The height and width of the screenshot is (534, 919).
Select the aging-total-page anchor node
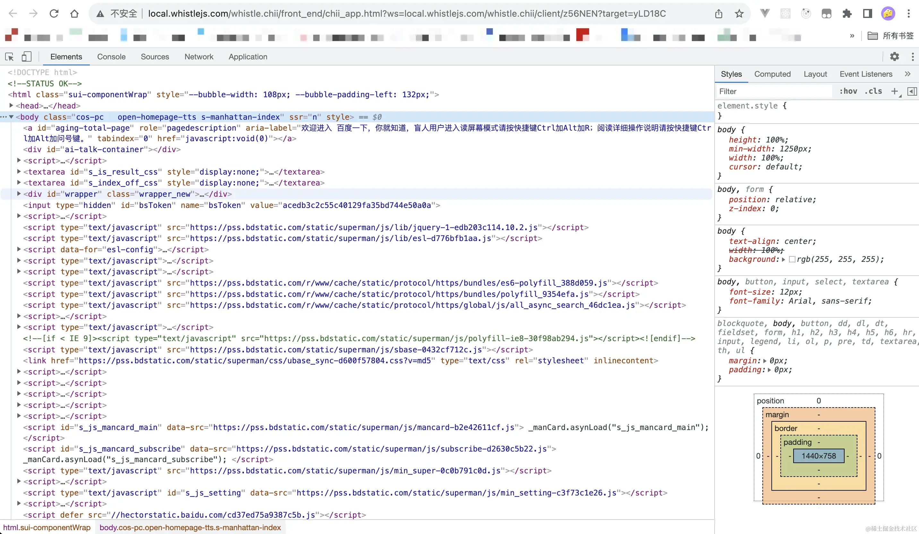click(x=366, y=133)
